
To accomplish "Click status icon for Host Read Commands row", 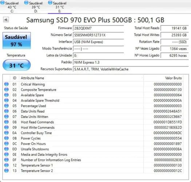I will coord(6,122).
